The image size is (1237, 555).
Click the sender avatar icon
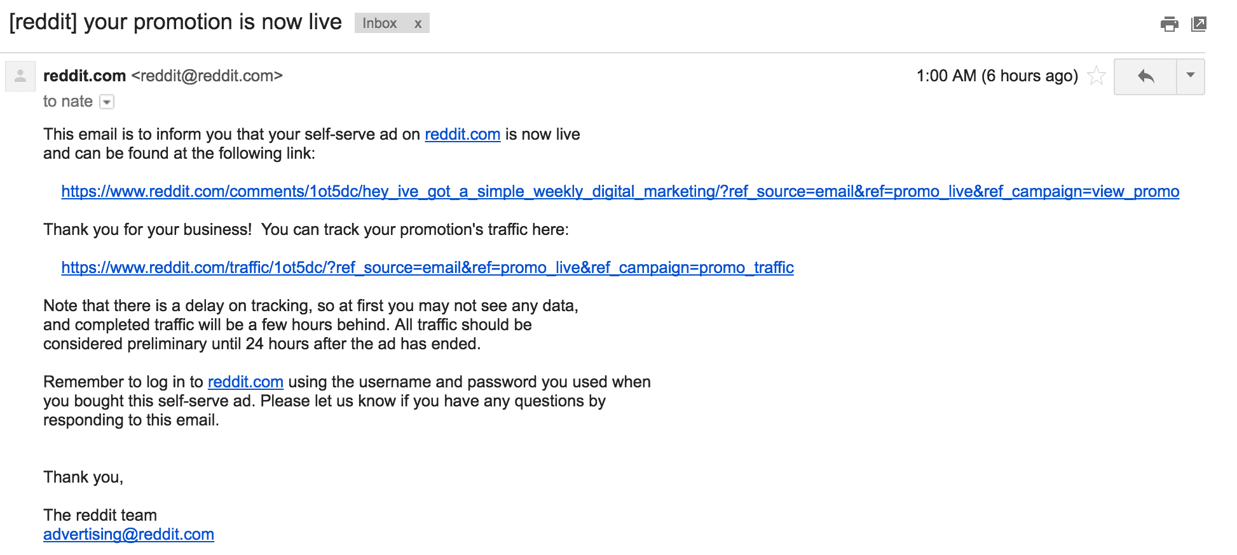20,76
